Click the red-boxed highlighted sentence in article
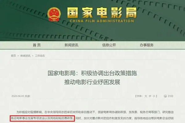 click(x=43, y=118)
